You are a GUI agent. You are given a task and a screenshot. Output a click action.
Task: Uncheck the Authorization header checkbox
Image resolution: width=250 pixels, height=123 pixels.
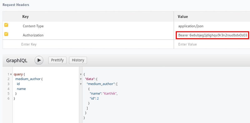coord(6,34)
